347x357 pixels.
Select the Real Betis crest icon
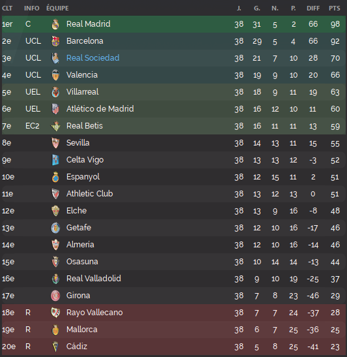55,126
